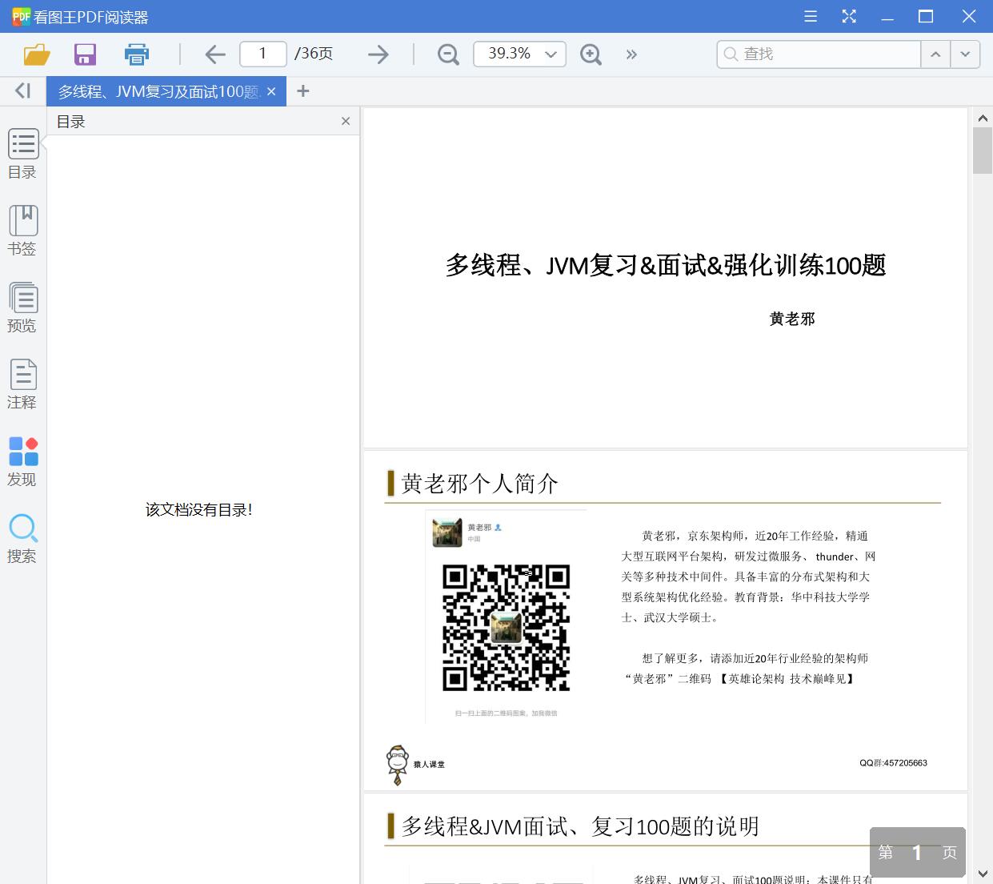Viewport: 993px width, 884px height.
Task: Click the 该文档没有目录! message text
Action: [x=199, y=509]
